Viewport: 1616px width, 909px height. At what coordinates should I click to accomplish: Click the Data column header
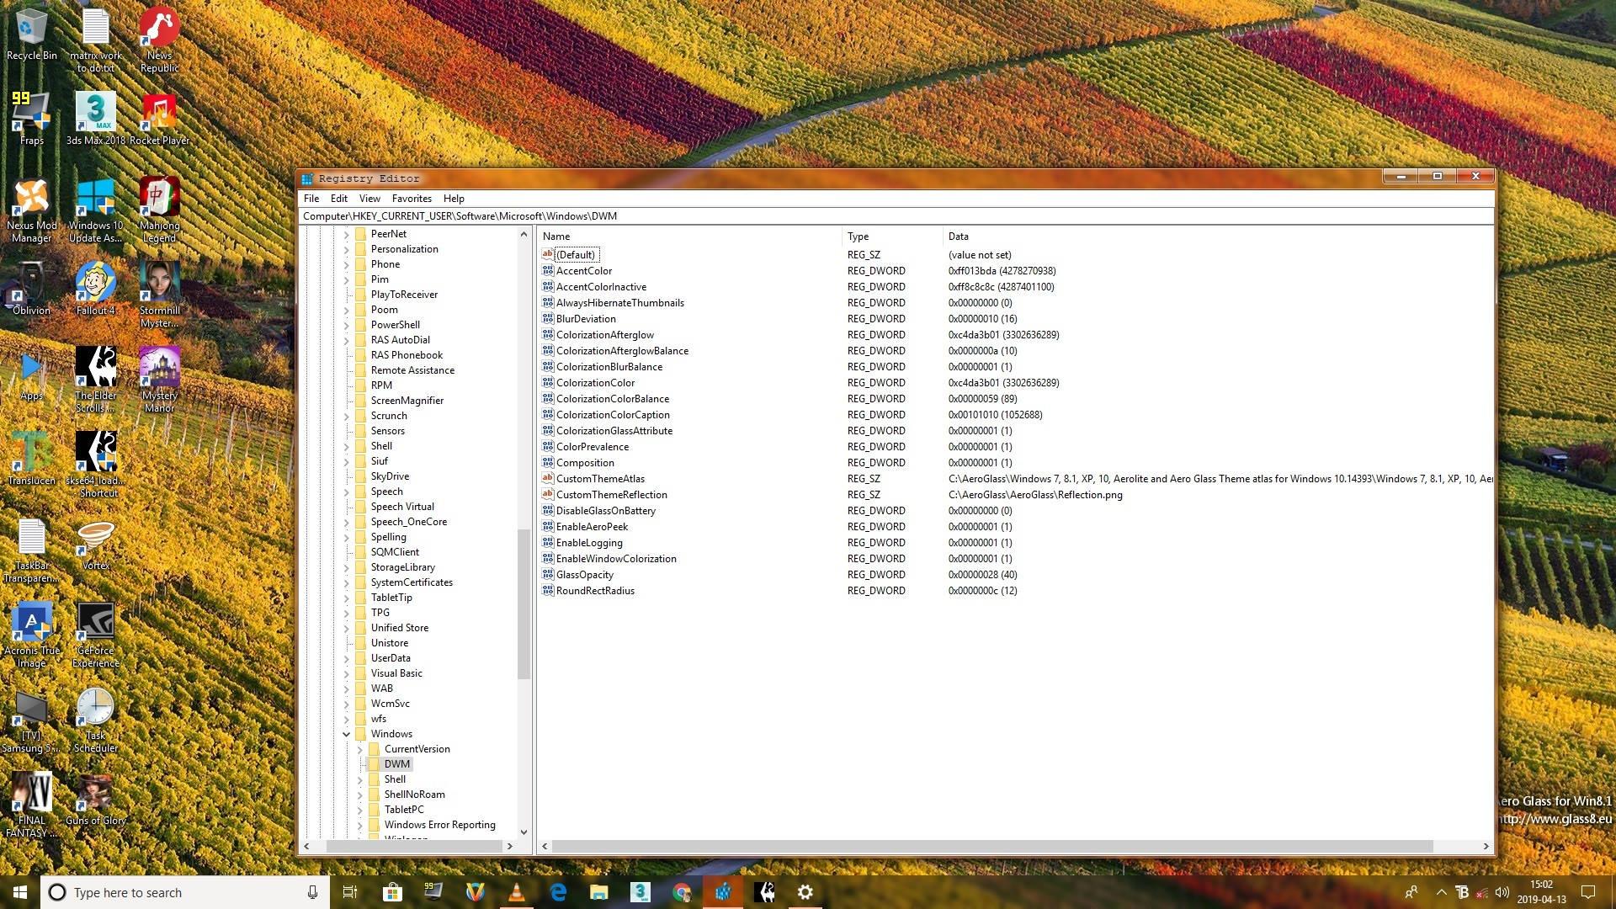pos(1218,237)
